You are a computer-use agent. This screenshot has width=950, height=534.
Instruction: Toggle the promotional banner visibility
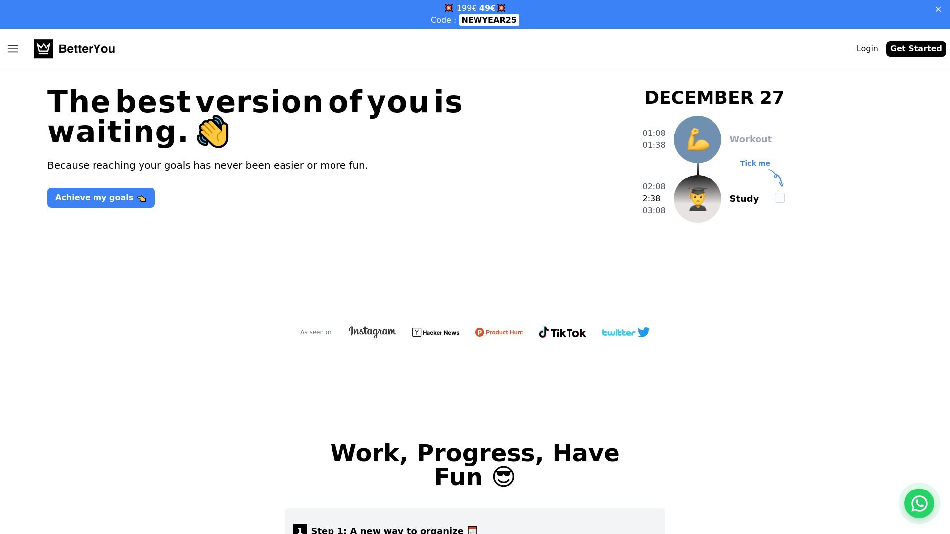938,9
